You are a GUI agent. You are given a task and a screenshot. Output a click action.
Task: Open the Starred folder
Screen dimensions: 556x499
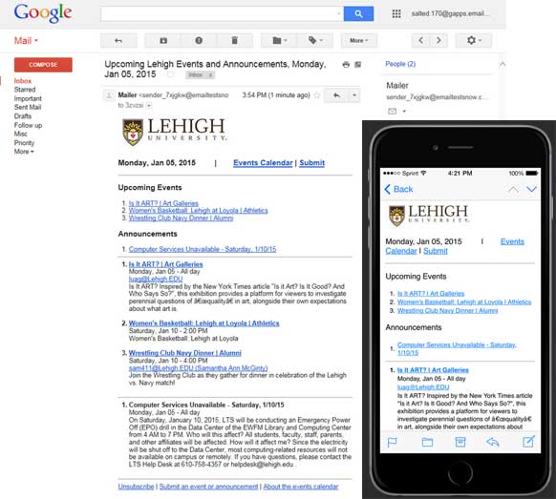pos(25,90)
